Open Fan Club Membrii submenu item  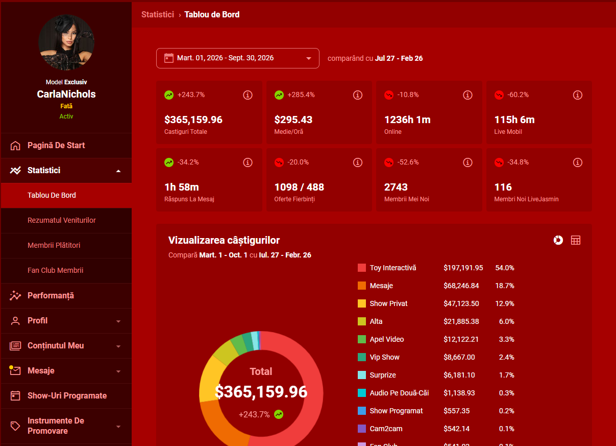tap(66, 271)
